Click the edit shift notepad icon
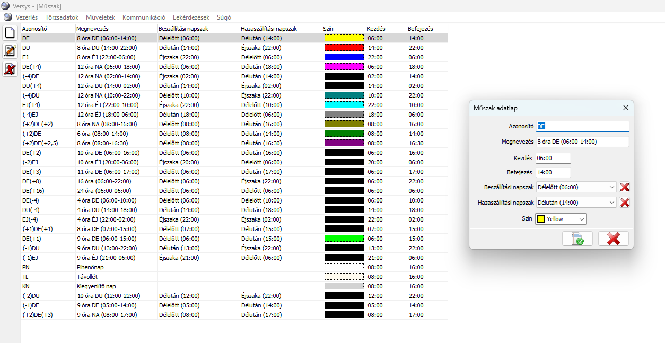This screenshot has width=665, height=343. pyautogui.click(x=10, y=51)
